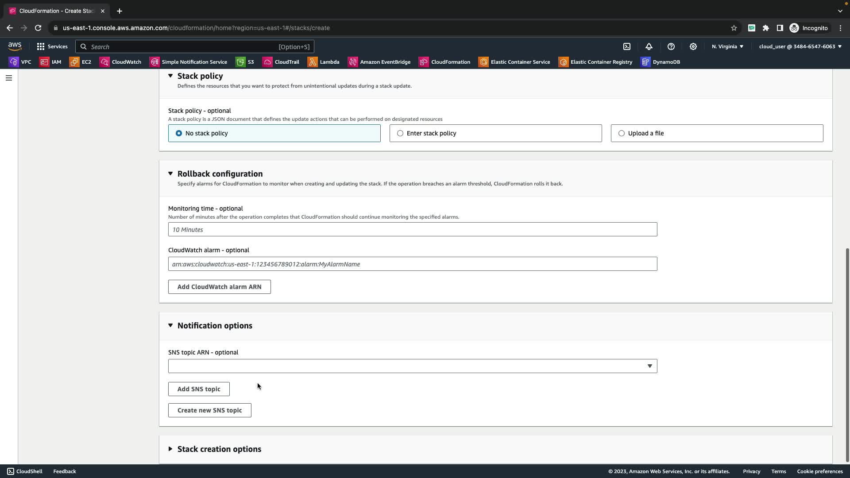
Task: Collapse the Rollback configuration section
Action: point(170,173)
